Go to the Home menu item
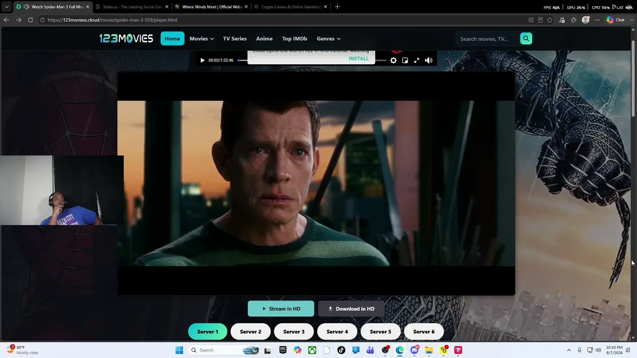This screenshot has width=637, height=358. [x=172, y=38]
